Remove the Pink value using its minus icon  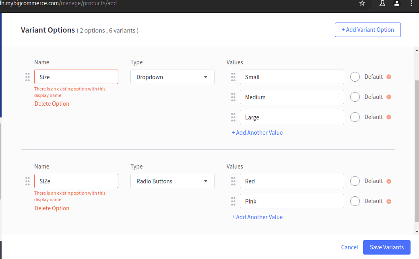389,201
